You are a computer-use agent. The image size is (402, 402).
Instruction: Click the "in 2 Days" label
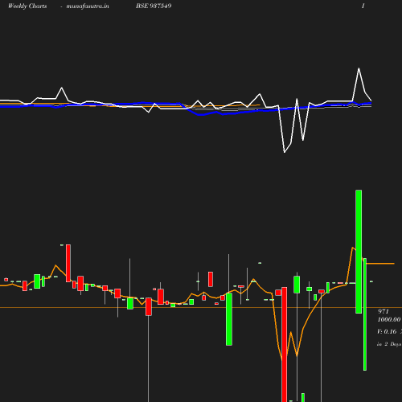tap(389, 344)
